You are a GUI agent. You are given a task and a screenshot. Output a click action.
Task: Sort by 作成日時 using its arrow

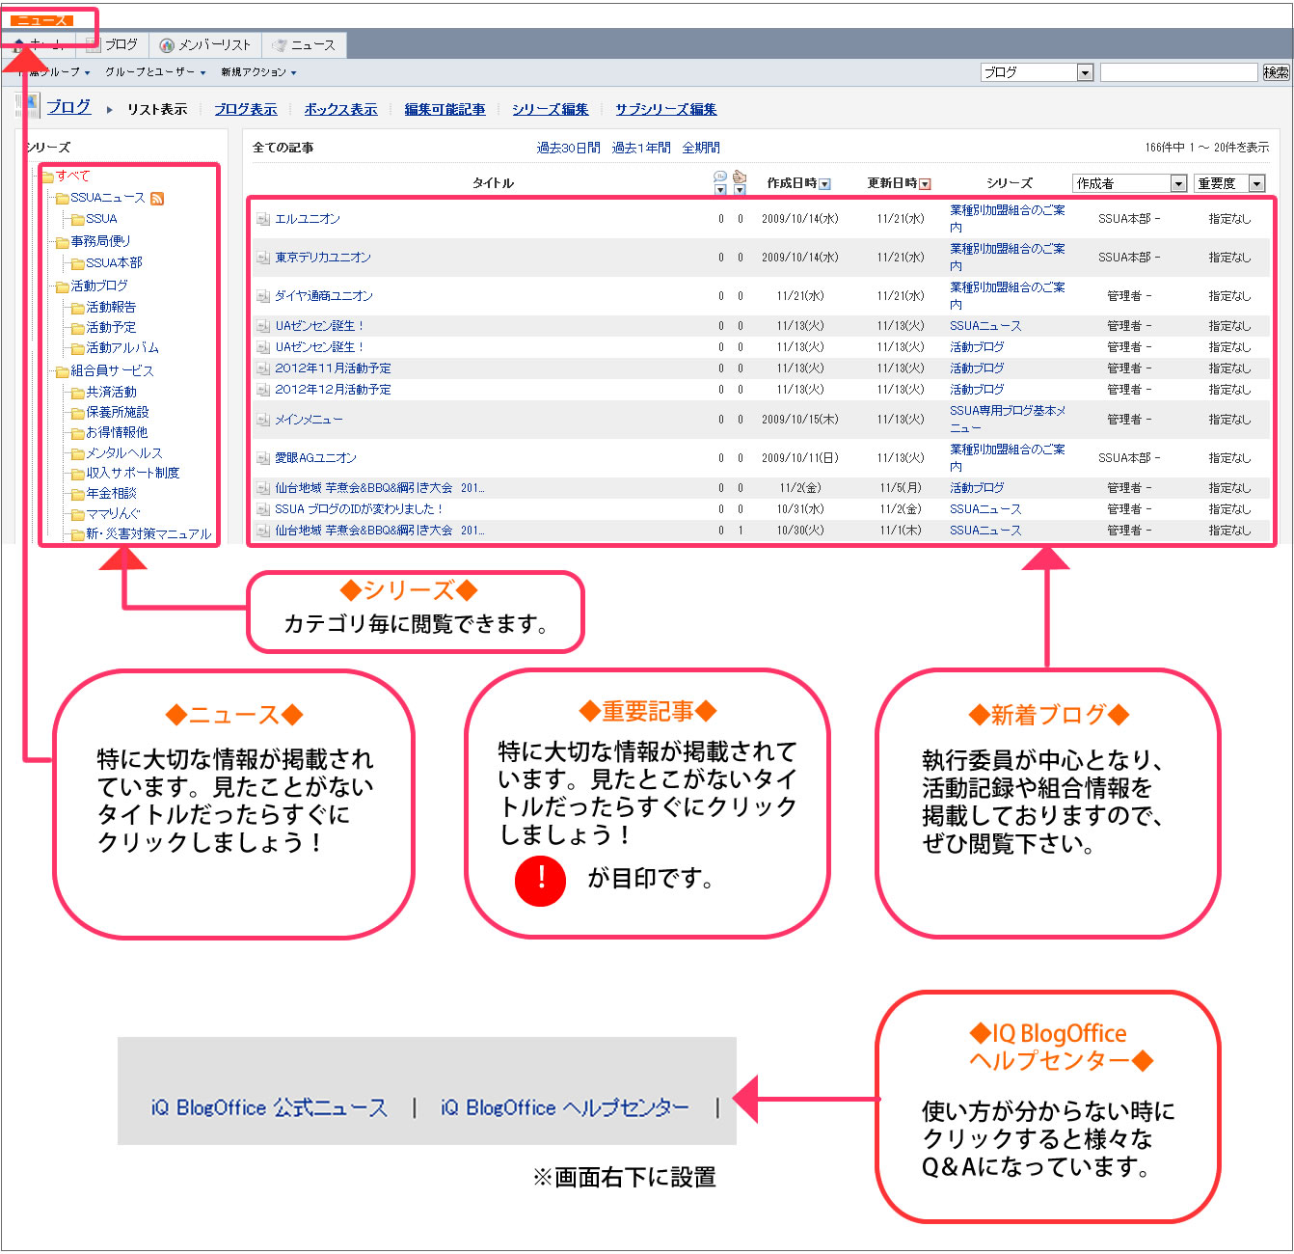tap(824, 184)
